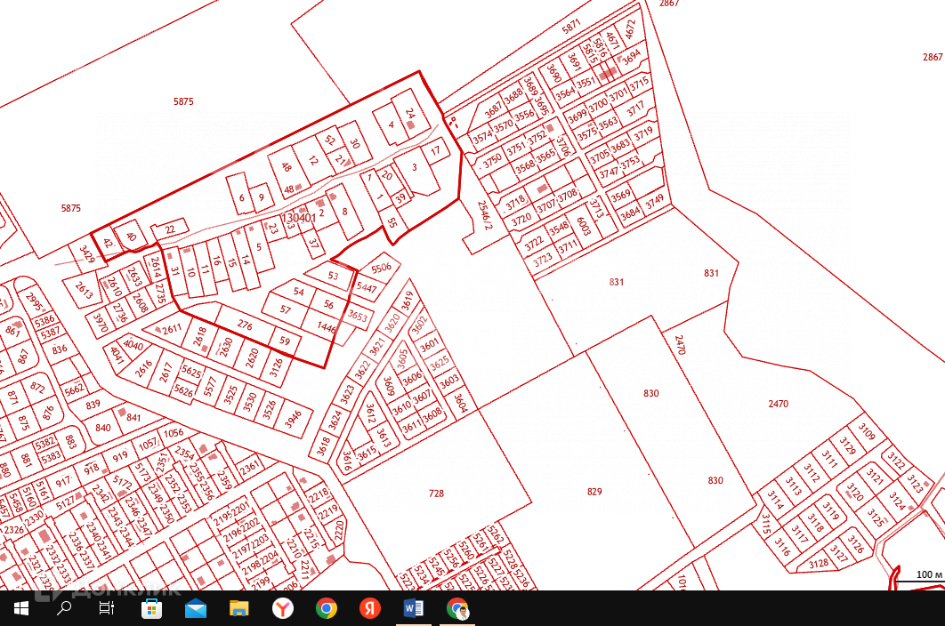Click parcel 829 on the map
Screen dimensions: 945x626
click(x=594, y=492)
